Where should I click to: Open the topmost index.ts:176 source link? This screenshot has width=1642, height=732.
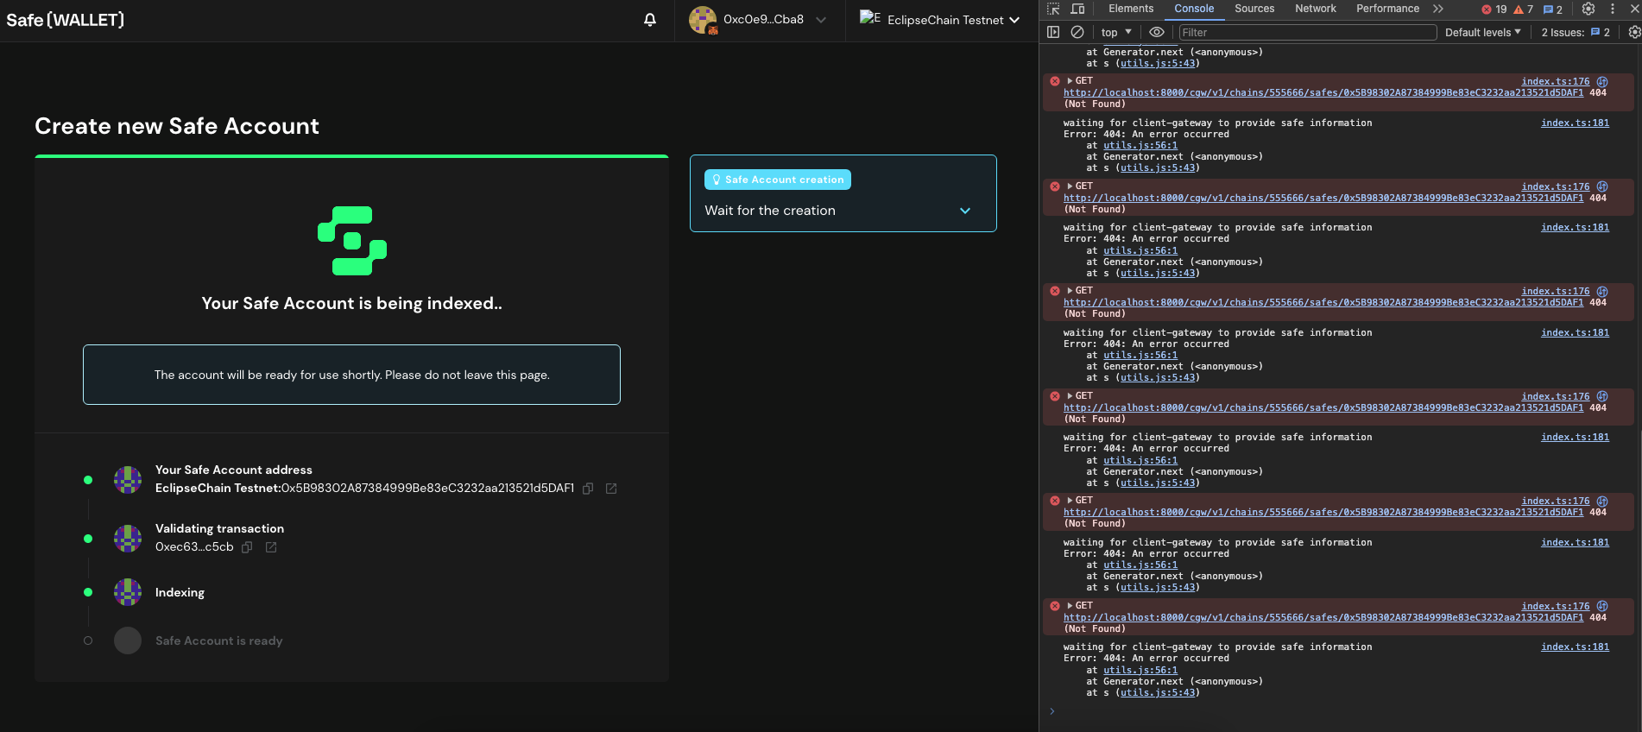pos(1555,81)
